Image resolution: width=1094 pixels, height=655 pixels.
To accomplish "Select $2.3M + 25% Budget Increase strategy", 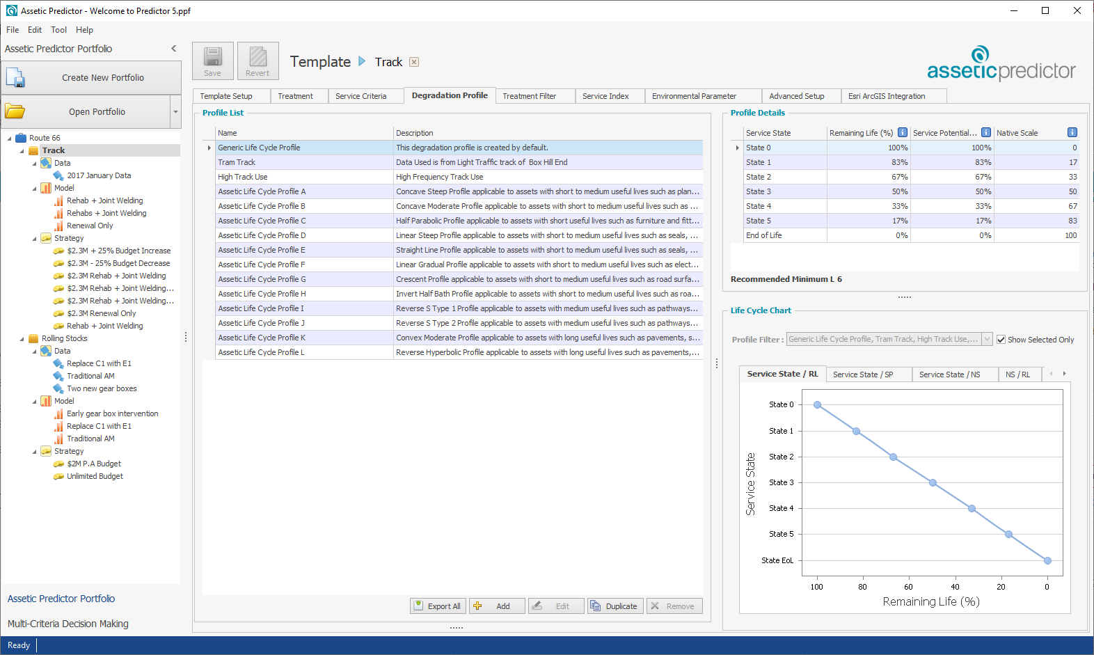I will (x=119, y=251).
